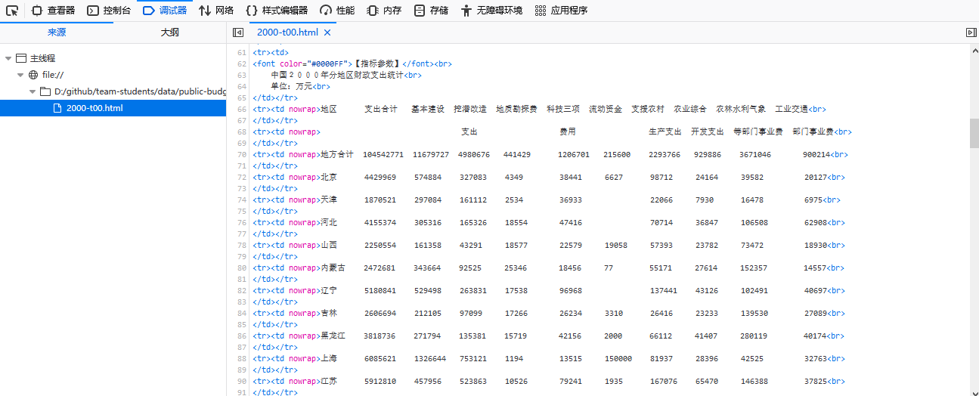Click the 上海 row label
The width and height of the screenshot is (979, 396).
point(329,358)
